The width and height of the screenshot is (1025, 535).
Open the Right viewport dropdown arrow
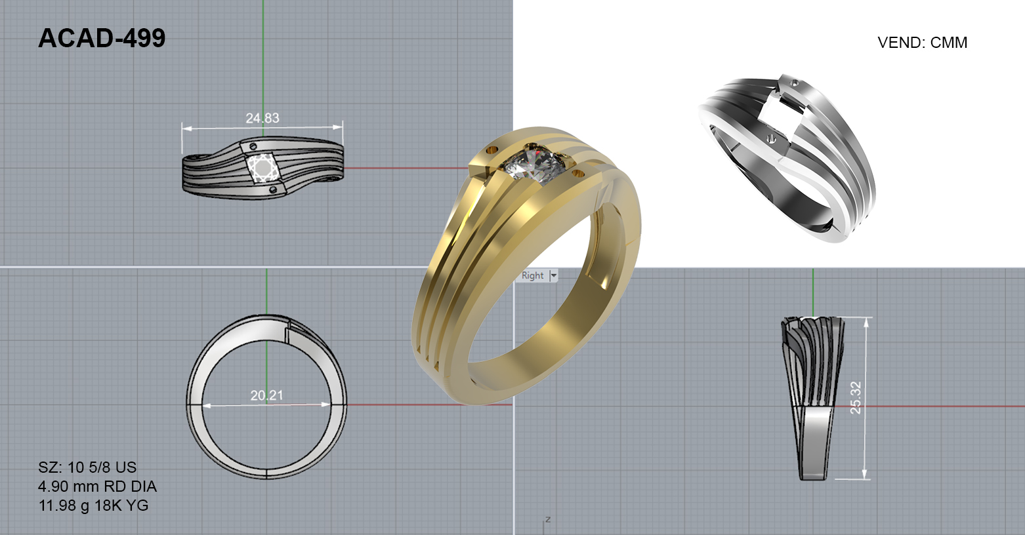point(553,276)
